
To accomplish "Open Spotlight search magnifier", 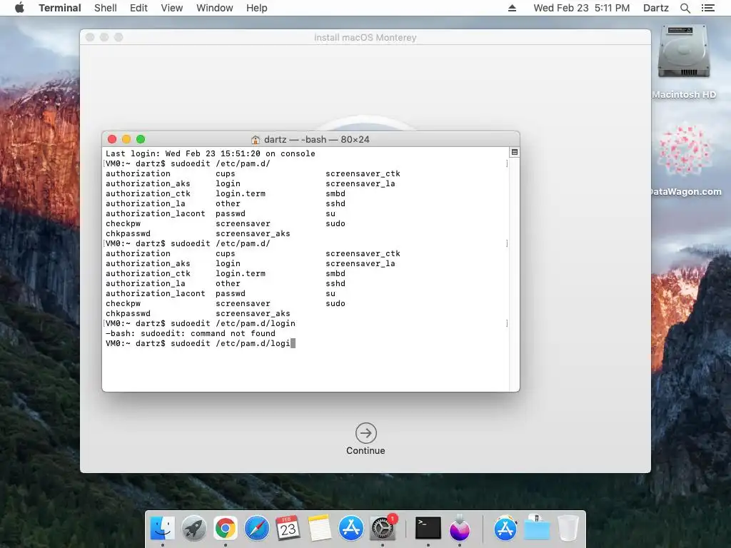I will (x=685, y=8).
